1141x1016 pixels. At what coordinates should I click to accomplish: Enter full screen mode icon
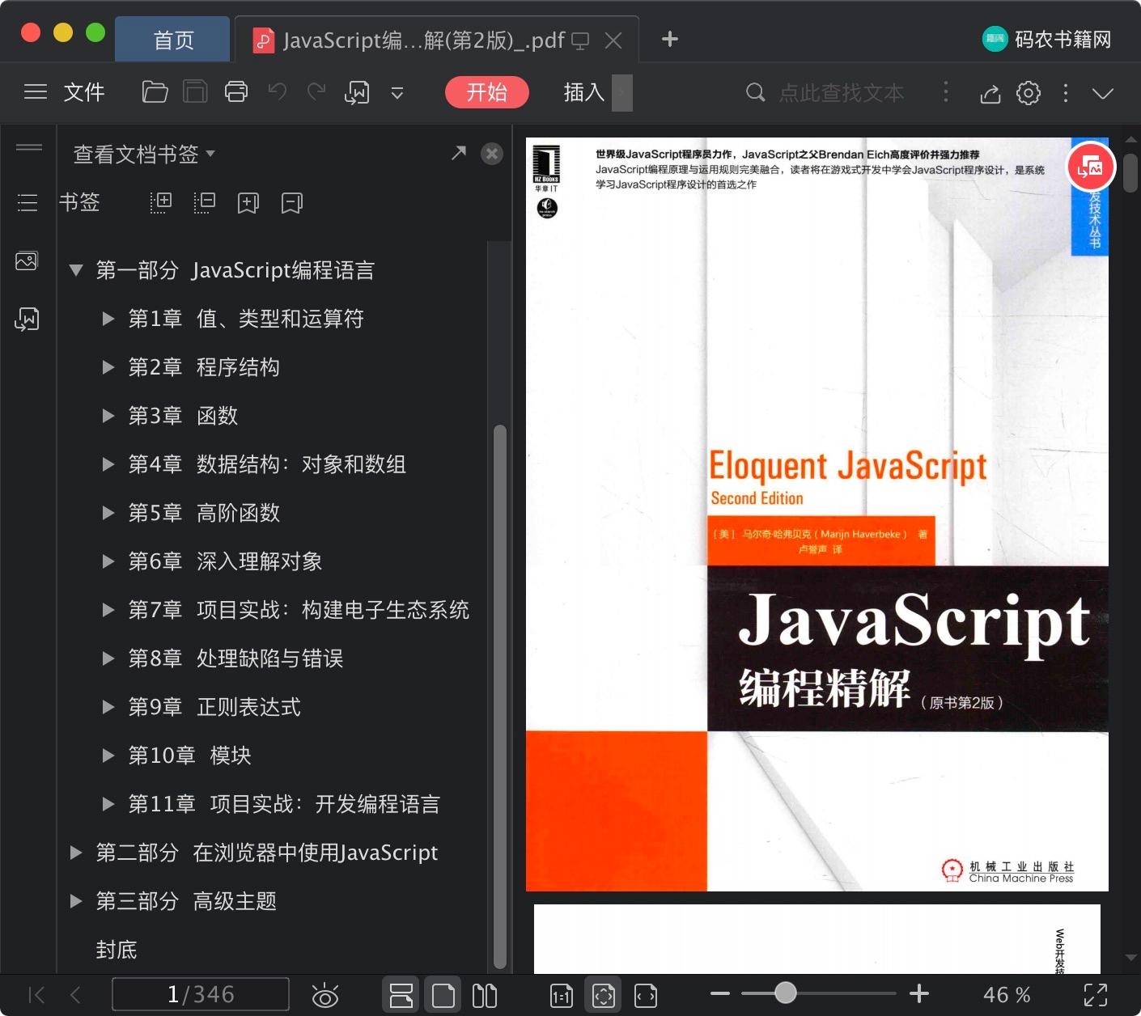[1096, 995]
